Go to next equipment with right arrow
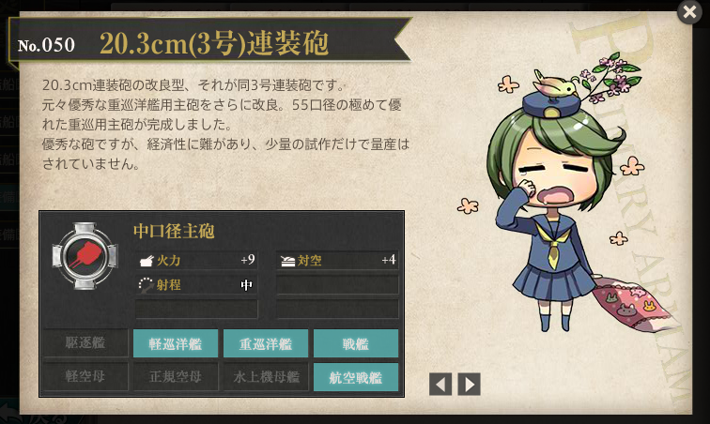The height and width of the screenshot is (424, 710). (x=470, y=385)
